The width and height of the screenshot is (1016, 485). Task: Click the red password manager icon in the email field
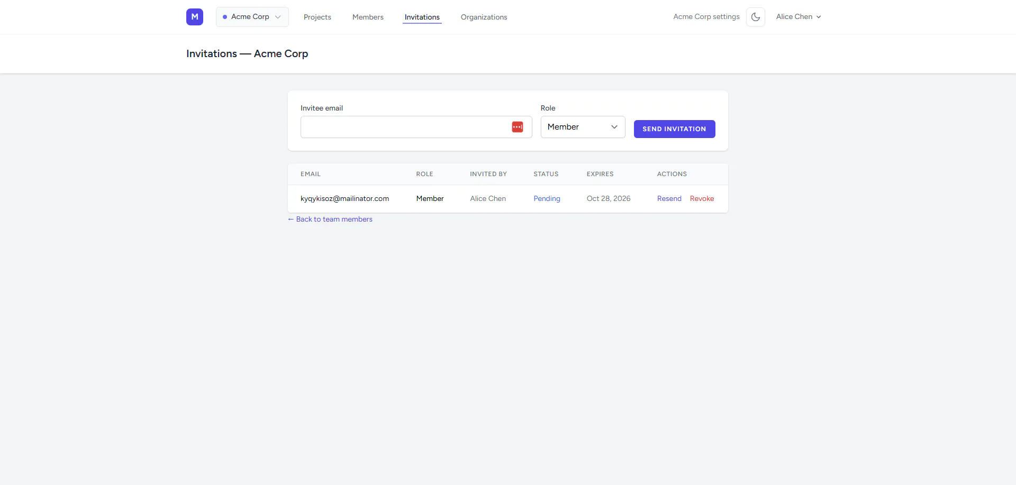pos(518,127)
